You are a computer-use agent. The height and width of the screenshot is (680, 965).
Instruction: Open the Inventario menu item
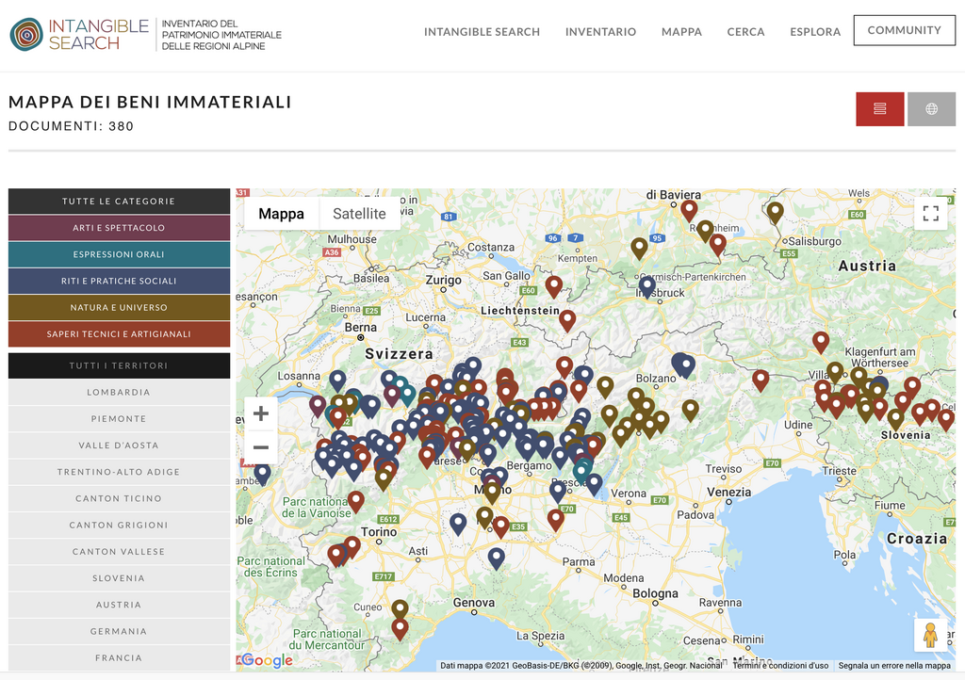click(x=600, y=32)
